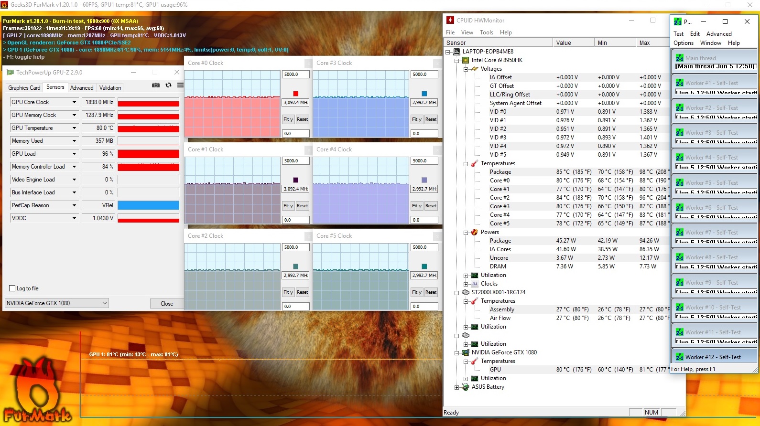Switch to the Graphics Card tab
760x426 pixels.
click(24, 88)
